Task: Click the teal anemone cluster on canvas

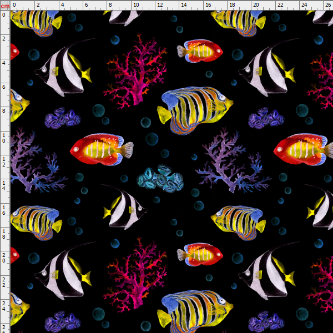Action: point(160,178)
